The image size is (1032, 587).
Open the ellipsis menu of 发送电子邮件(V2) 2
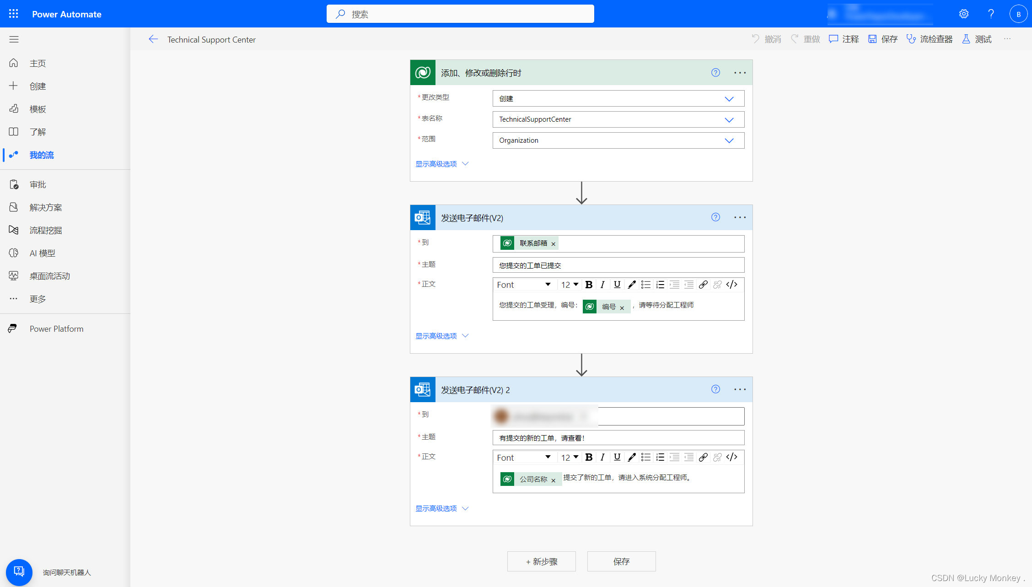tap(740, 389)
